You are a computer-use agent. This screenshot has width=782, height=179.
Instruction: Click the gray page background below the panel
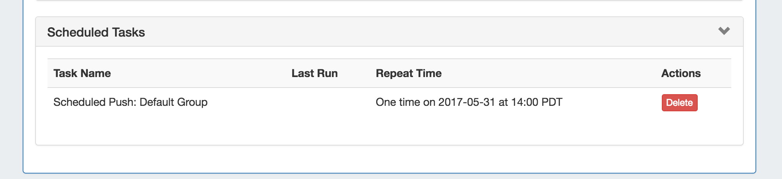[390, 176]
